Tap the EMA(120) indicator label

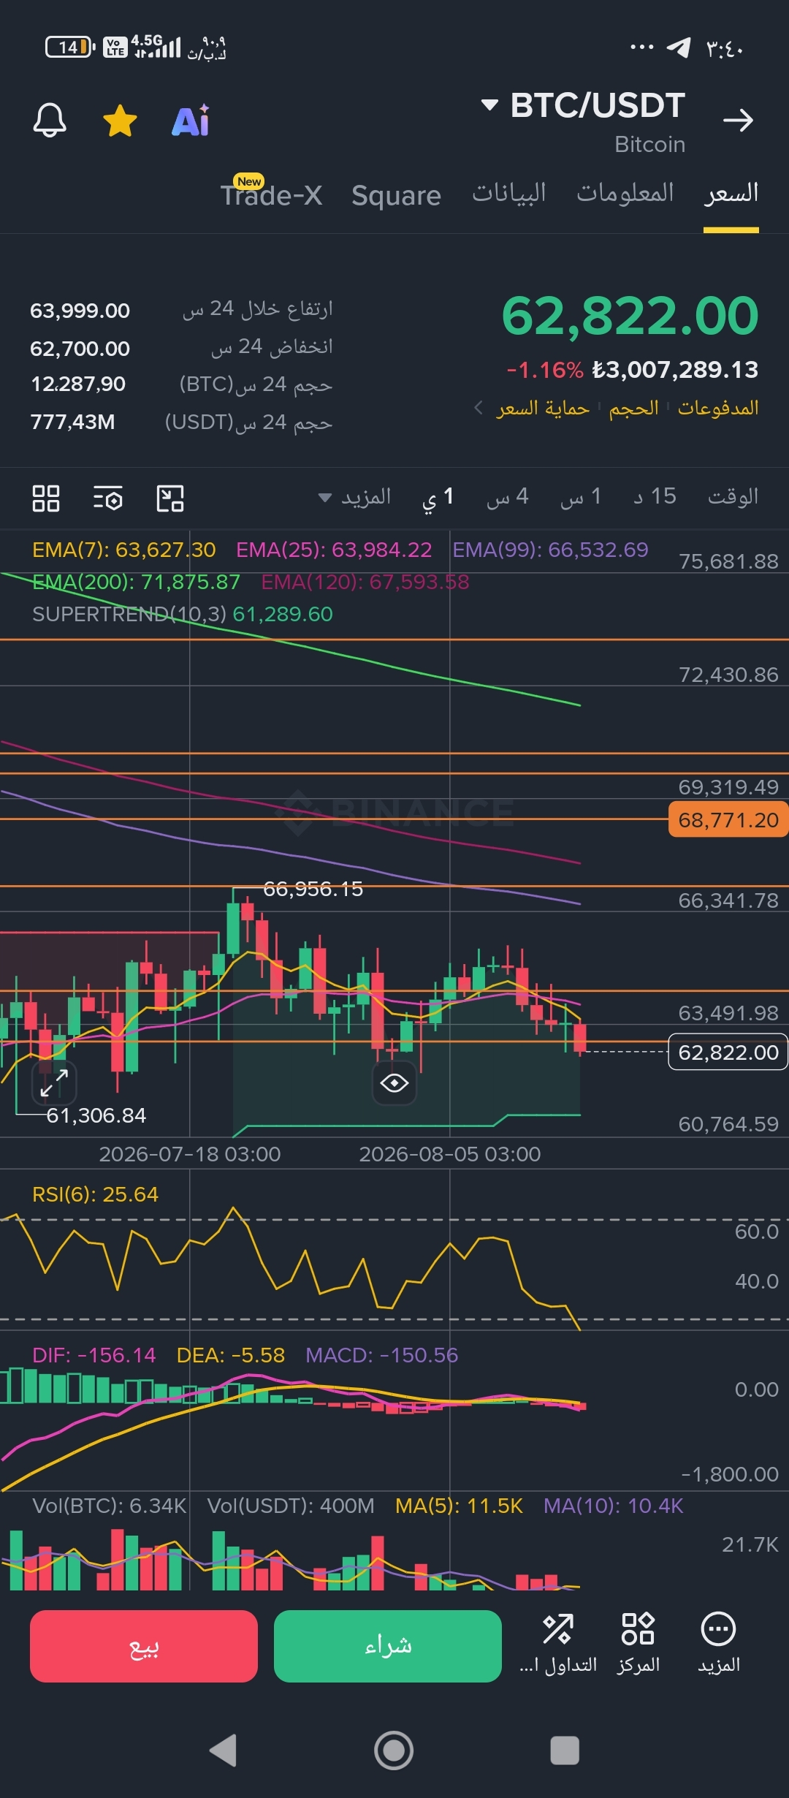click(x=365, y=582)
